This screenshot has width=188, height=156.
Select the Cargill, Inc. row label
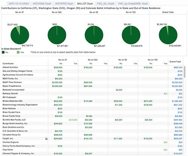pos(8,138)
